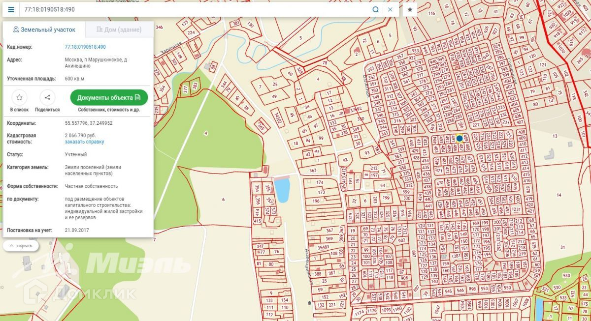This screenshot has width=591, height=321.
Task: Clear the search field with X
Action: tap(390, 9)
